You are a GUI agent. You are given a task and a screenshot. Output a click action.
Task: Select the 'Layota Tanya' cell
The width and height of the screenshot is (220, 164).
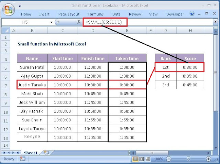(x=32, y=129)
